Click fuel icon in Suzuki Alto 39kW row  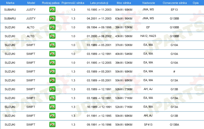[52, 28]
